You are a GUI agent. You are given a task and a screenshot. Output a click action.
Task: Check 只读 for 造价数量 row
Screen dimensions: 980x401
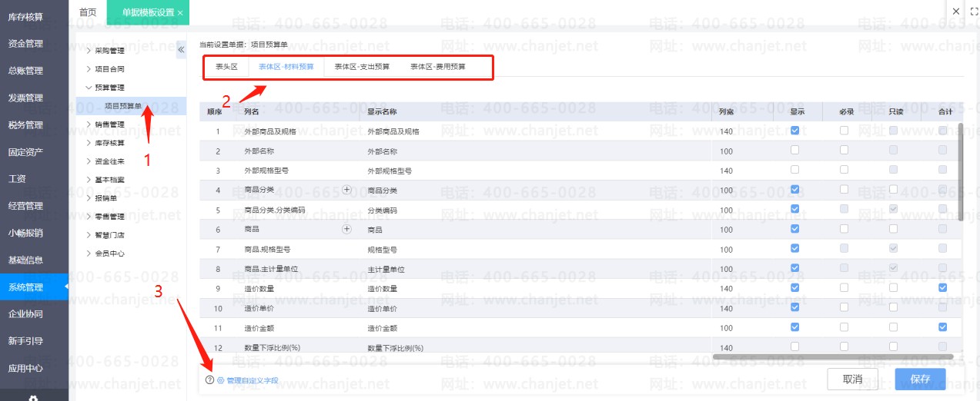point(893,287)
